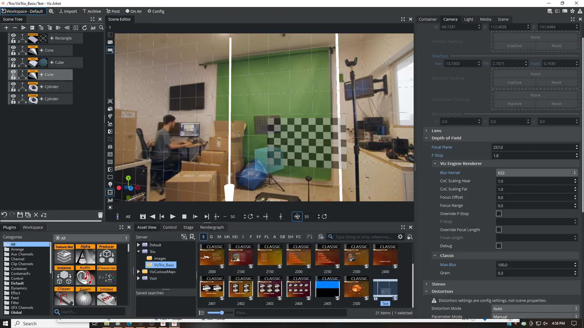584x328 pixels.
Task: Adjust the thumbnail size slider
Action: 222,313
